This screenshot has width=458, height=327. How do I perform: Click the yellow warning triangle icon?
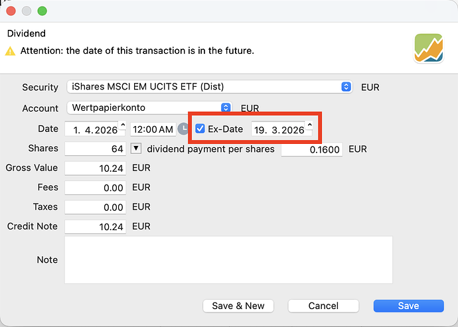(11, 50)
